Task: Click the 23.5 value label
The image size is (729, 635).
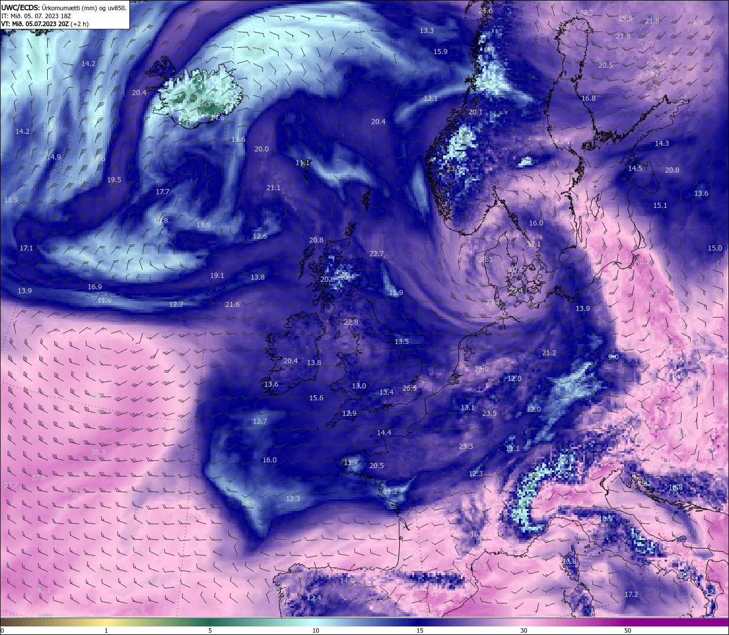Action: 489,413
